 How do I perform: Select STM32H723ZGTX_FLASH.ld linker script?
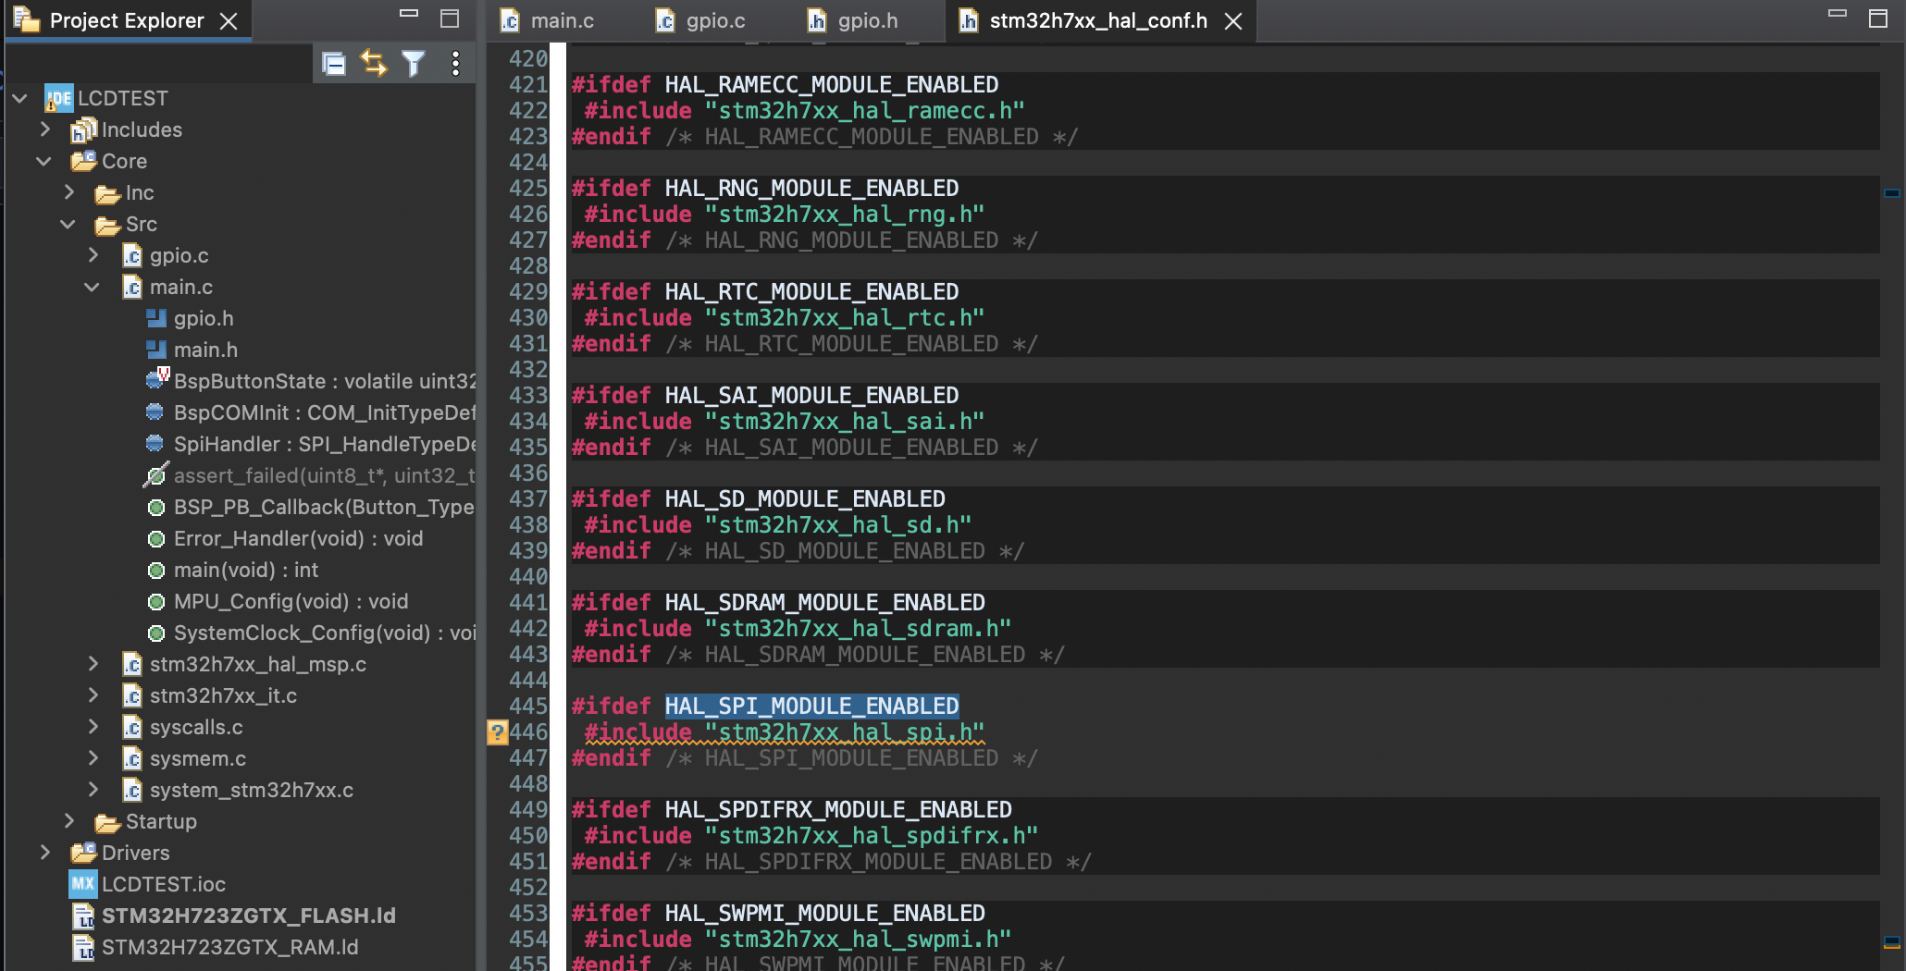(248, 916)
